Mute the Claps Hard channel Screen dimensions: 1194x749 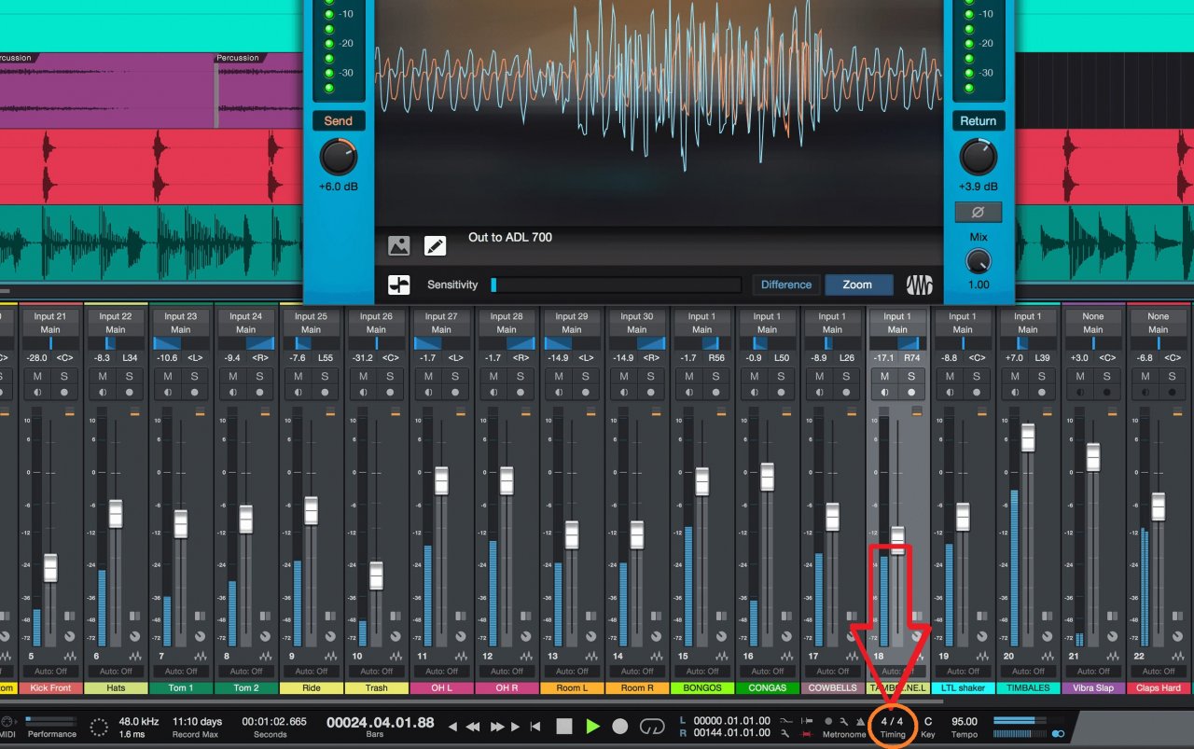click(x=1145, y=377)
